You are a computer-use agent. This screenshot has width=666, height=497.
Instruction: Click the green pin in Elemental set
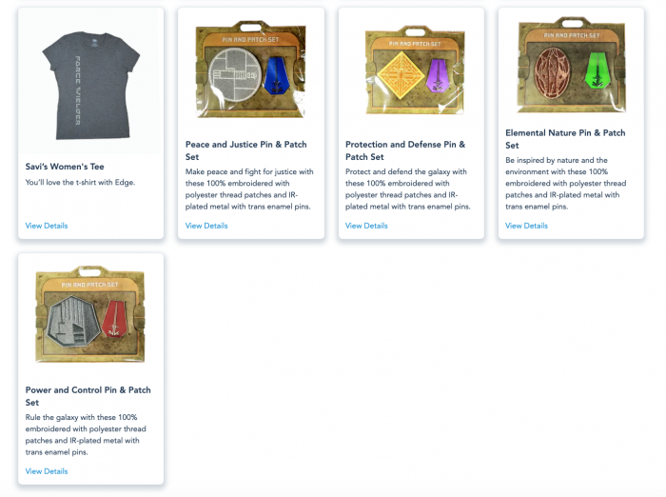[597, 70]
